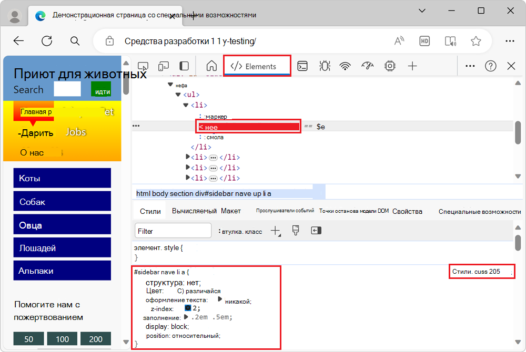This screenshot has height=352, width=526.
Task: Open DevTools help question mark
Action: [x=490, y=66]
